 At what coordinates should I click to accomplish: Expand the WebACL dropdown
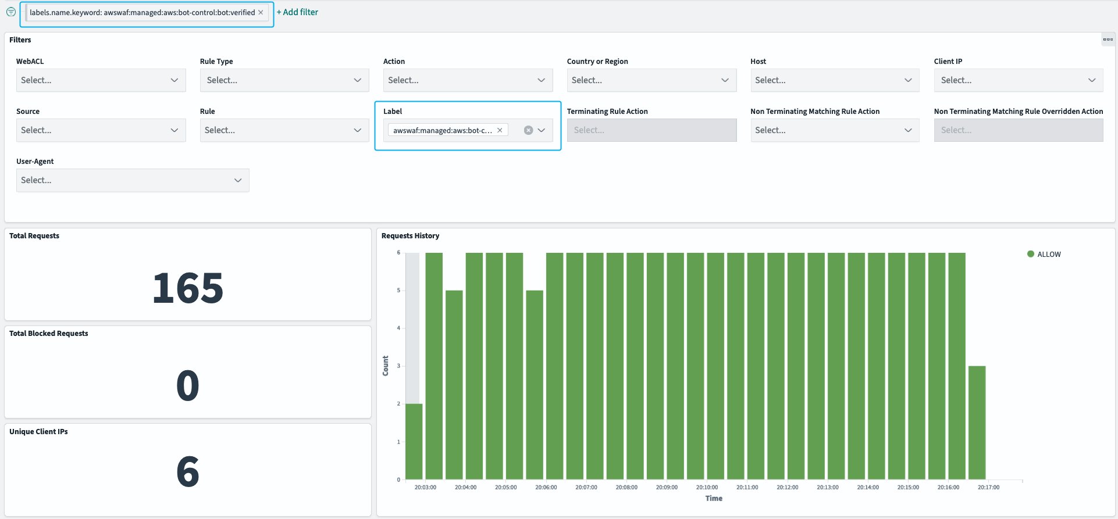coord(101,80)
